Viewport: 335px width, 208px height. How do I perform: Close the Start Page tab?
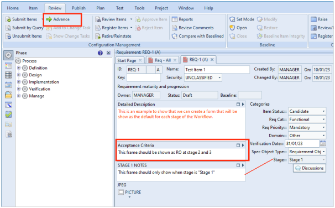coord(140,60)
